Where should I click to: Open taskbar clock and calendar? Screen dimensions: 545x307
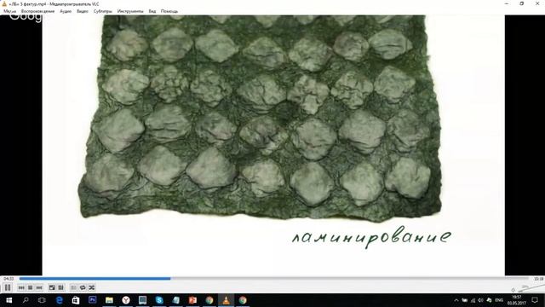click(x=517, y=300)
